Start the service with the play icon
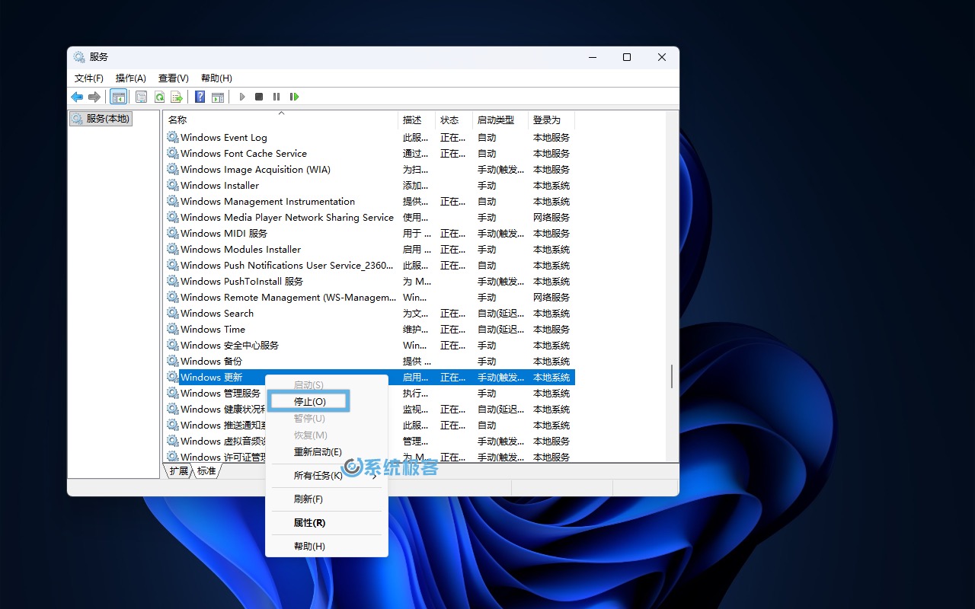 point(241,97)
